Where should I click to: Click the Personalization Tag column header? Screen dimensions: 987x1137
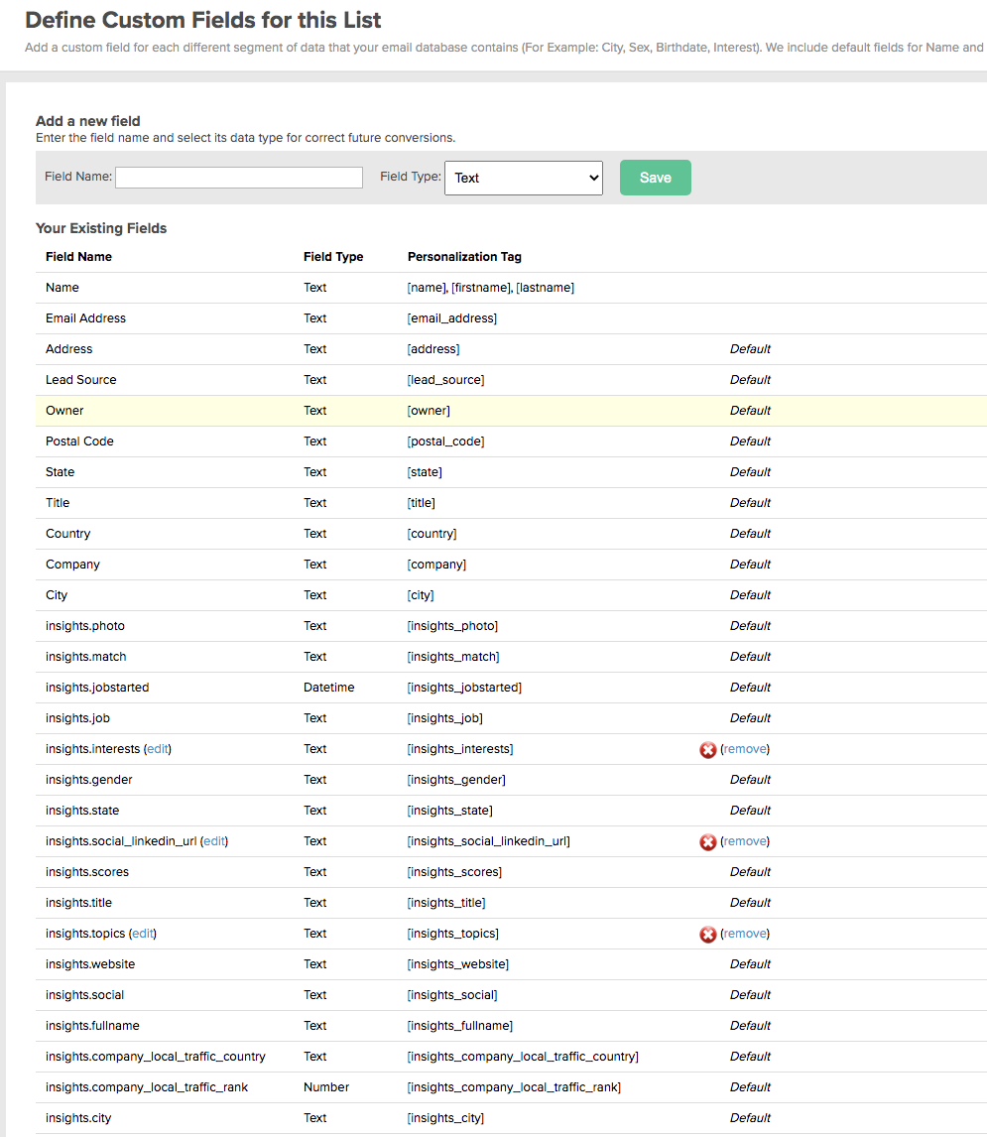(x=464, y=257)
